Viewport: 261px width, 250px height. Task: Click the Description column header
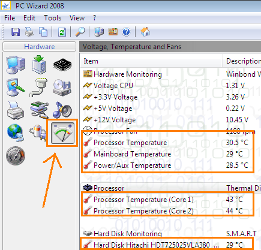tap(242, 61)
